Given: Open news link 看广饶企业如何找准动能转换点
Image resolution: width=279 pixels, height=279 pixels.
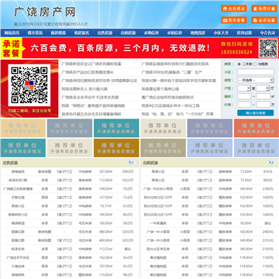Looking at the screenshot, I should 167,98.
